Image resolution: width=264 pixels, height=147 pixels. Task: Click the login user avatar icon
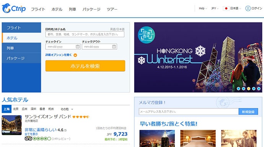click(248, 8)
